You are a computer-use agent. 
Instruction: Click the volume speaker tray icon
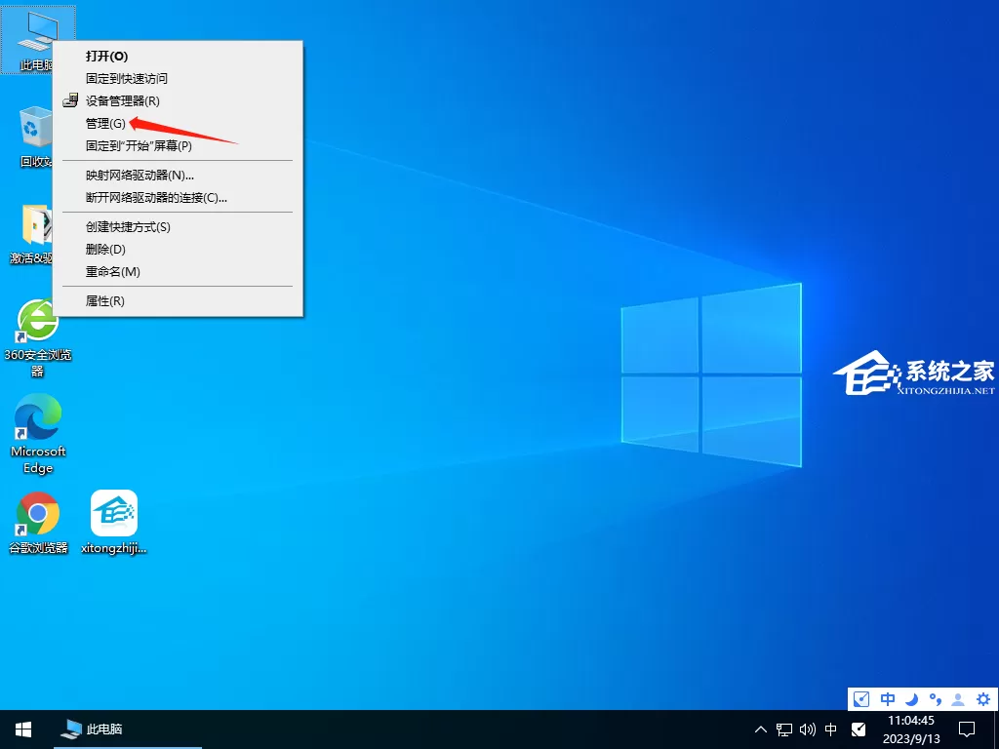[x=807, y=729]
